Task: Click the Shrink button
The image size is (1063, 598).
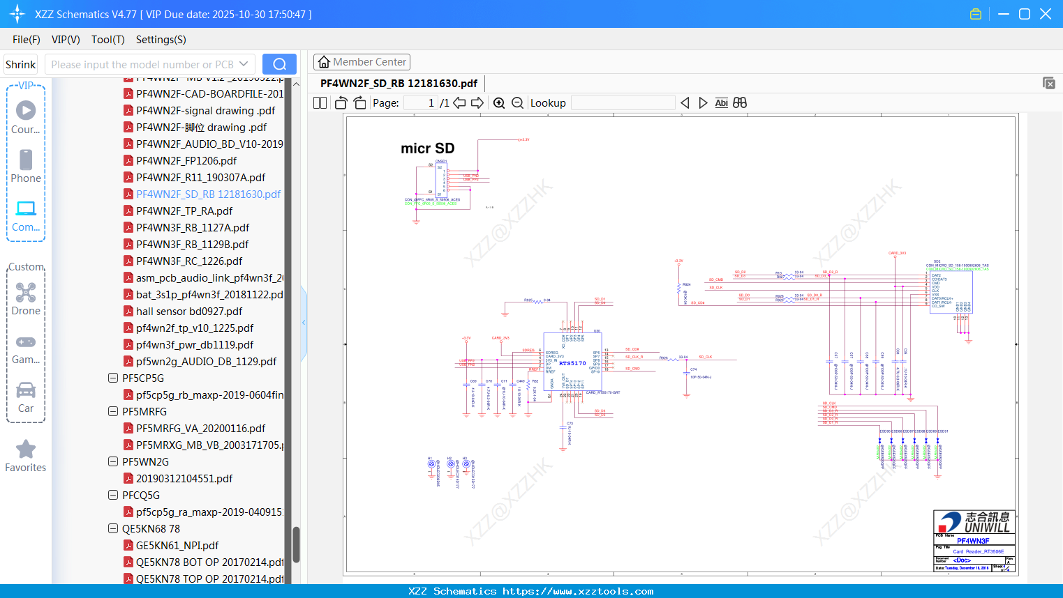Action: 21,64
